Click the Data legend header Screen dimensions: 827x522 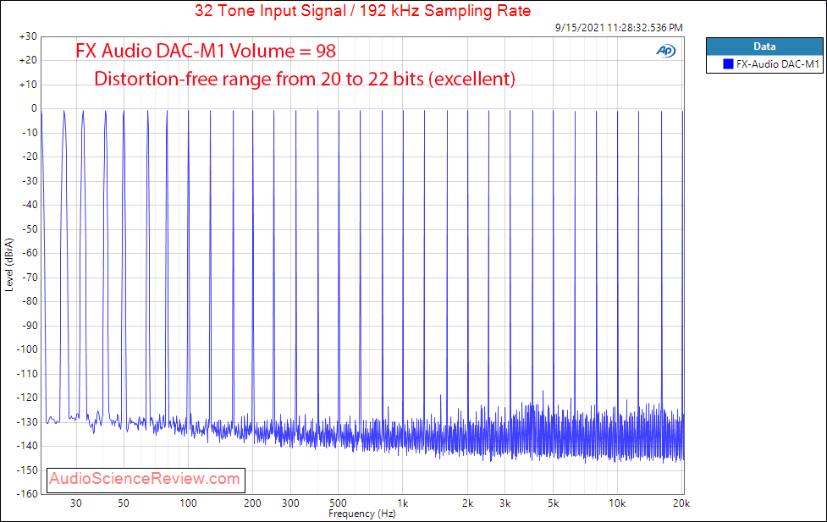point(764,47)
